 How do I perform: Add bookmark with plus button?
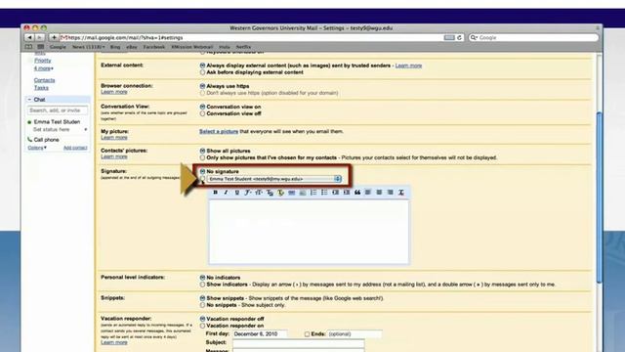click(54, 37)
